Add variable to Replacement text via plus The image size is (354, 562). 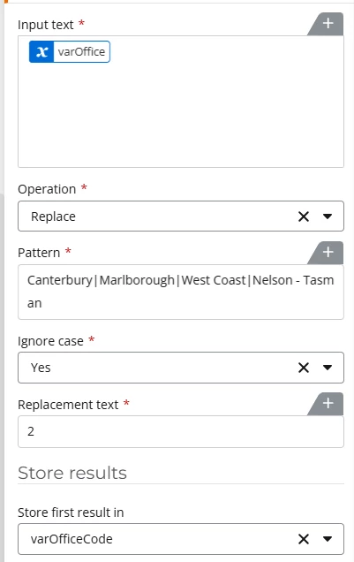click(328, 404)
